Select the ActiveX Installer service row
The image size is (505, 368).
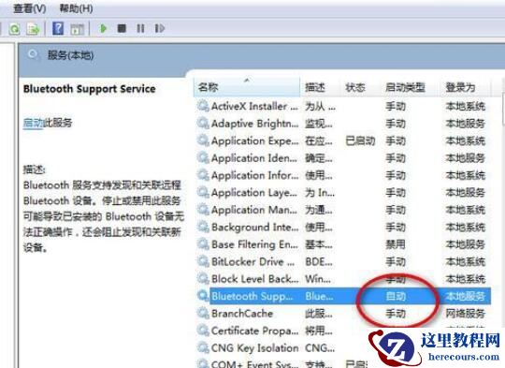click(x=343, y=106)
